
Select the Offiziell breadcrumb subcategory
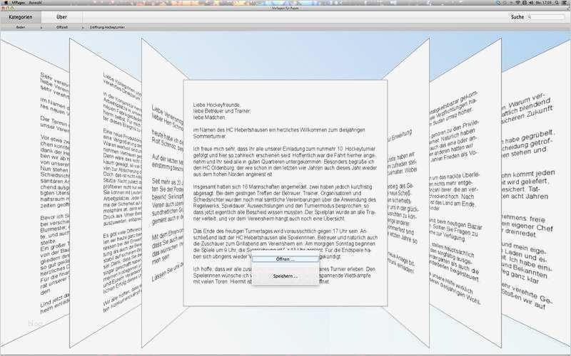(x=62, y=27)
